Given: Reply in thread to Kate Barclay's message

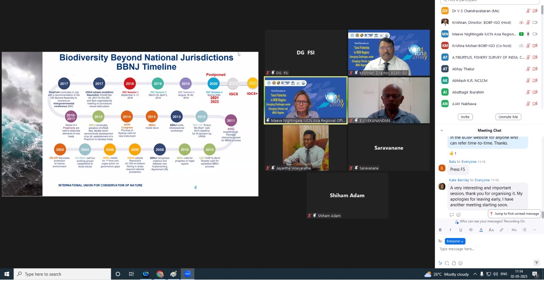Looking at the screenshot, I should pos(452,215).
